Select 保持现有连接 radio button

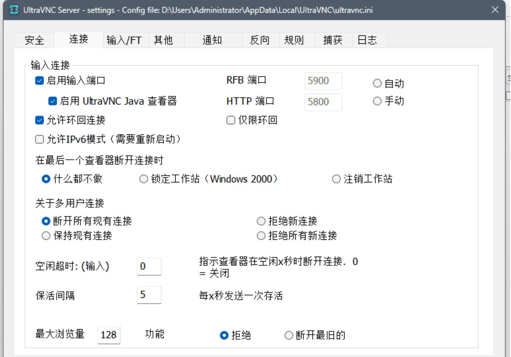pos(46,236)
